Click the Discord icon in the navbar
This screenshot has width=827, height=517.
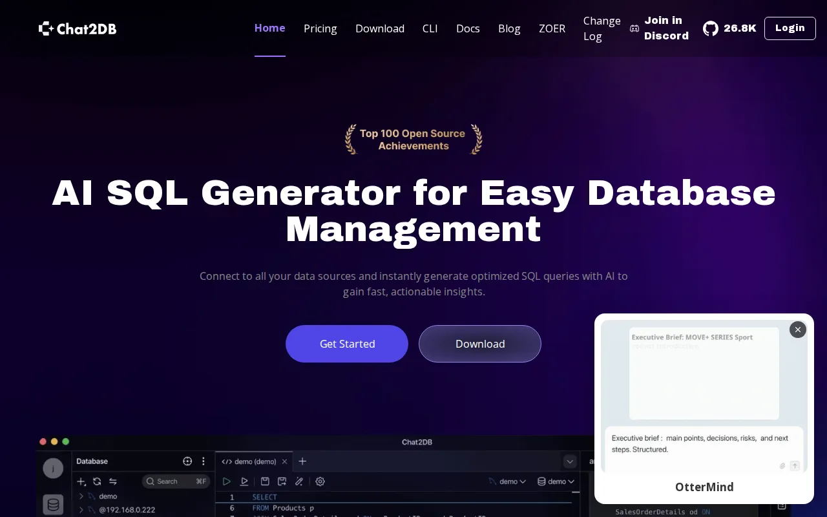point(634,28)
